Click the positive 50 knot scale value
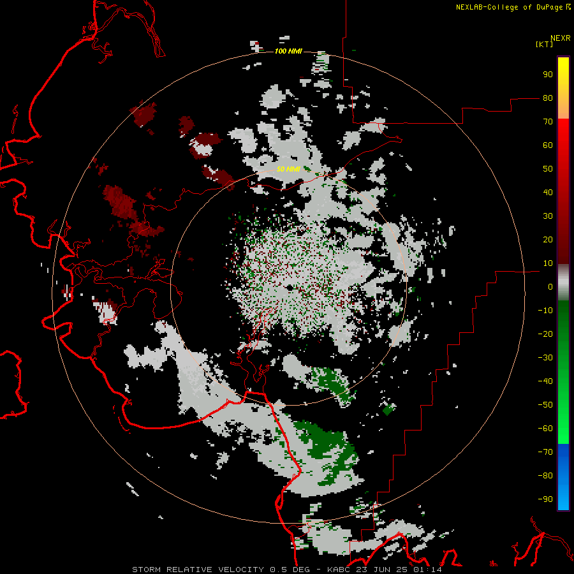The width and height of the screenshot is (574, 574). click(548, 169)
